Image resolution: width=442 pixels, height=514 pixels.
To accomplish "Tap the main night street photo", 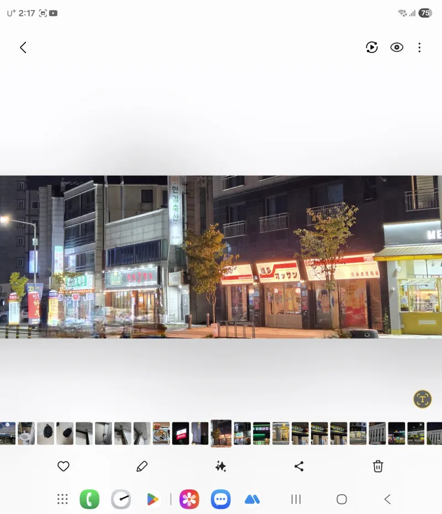I will (x=221, y=257).
